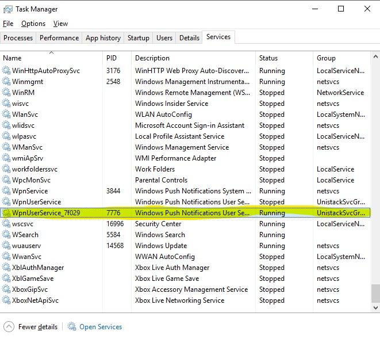Open the File menu
The height and width of the screenshot is (339, 380).
click(8, 24)
